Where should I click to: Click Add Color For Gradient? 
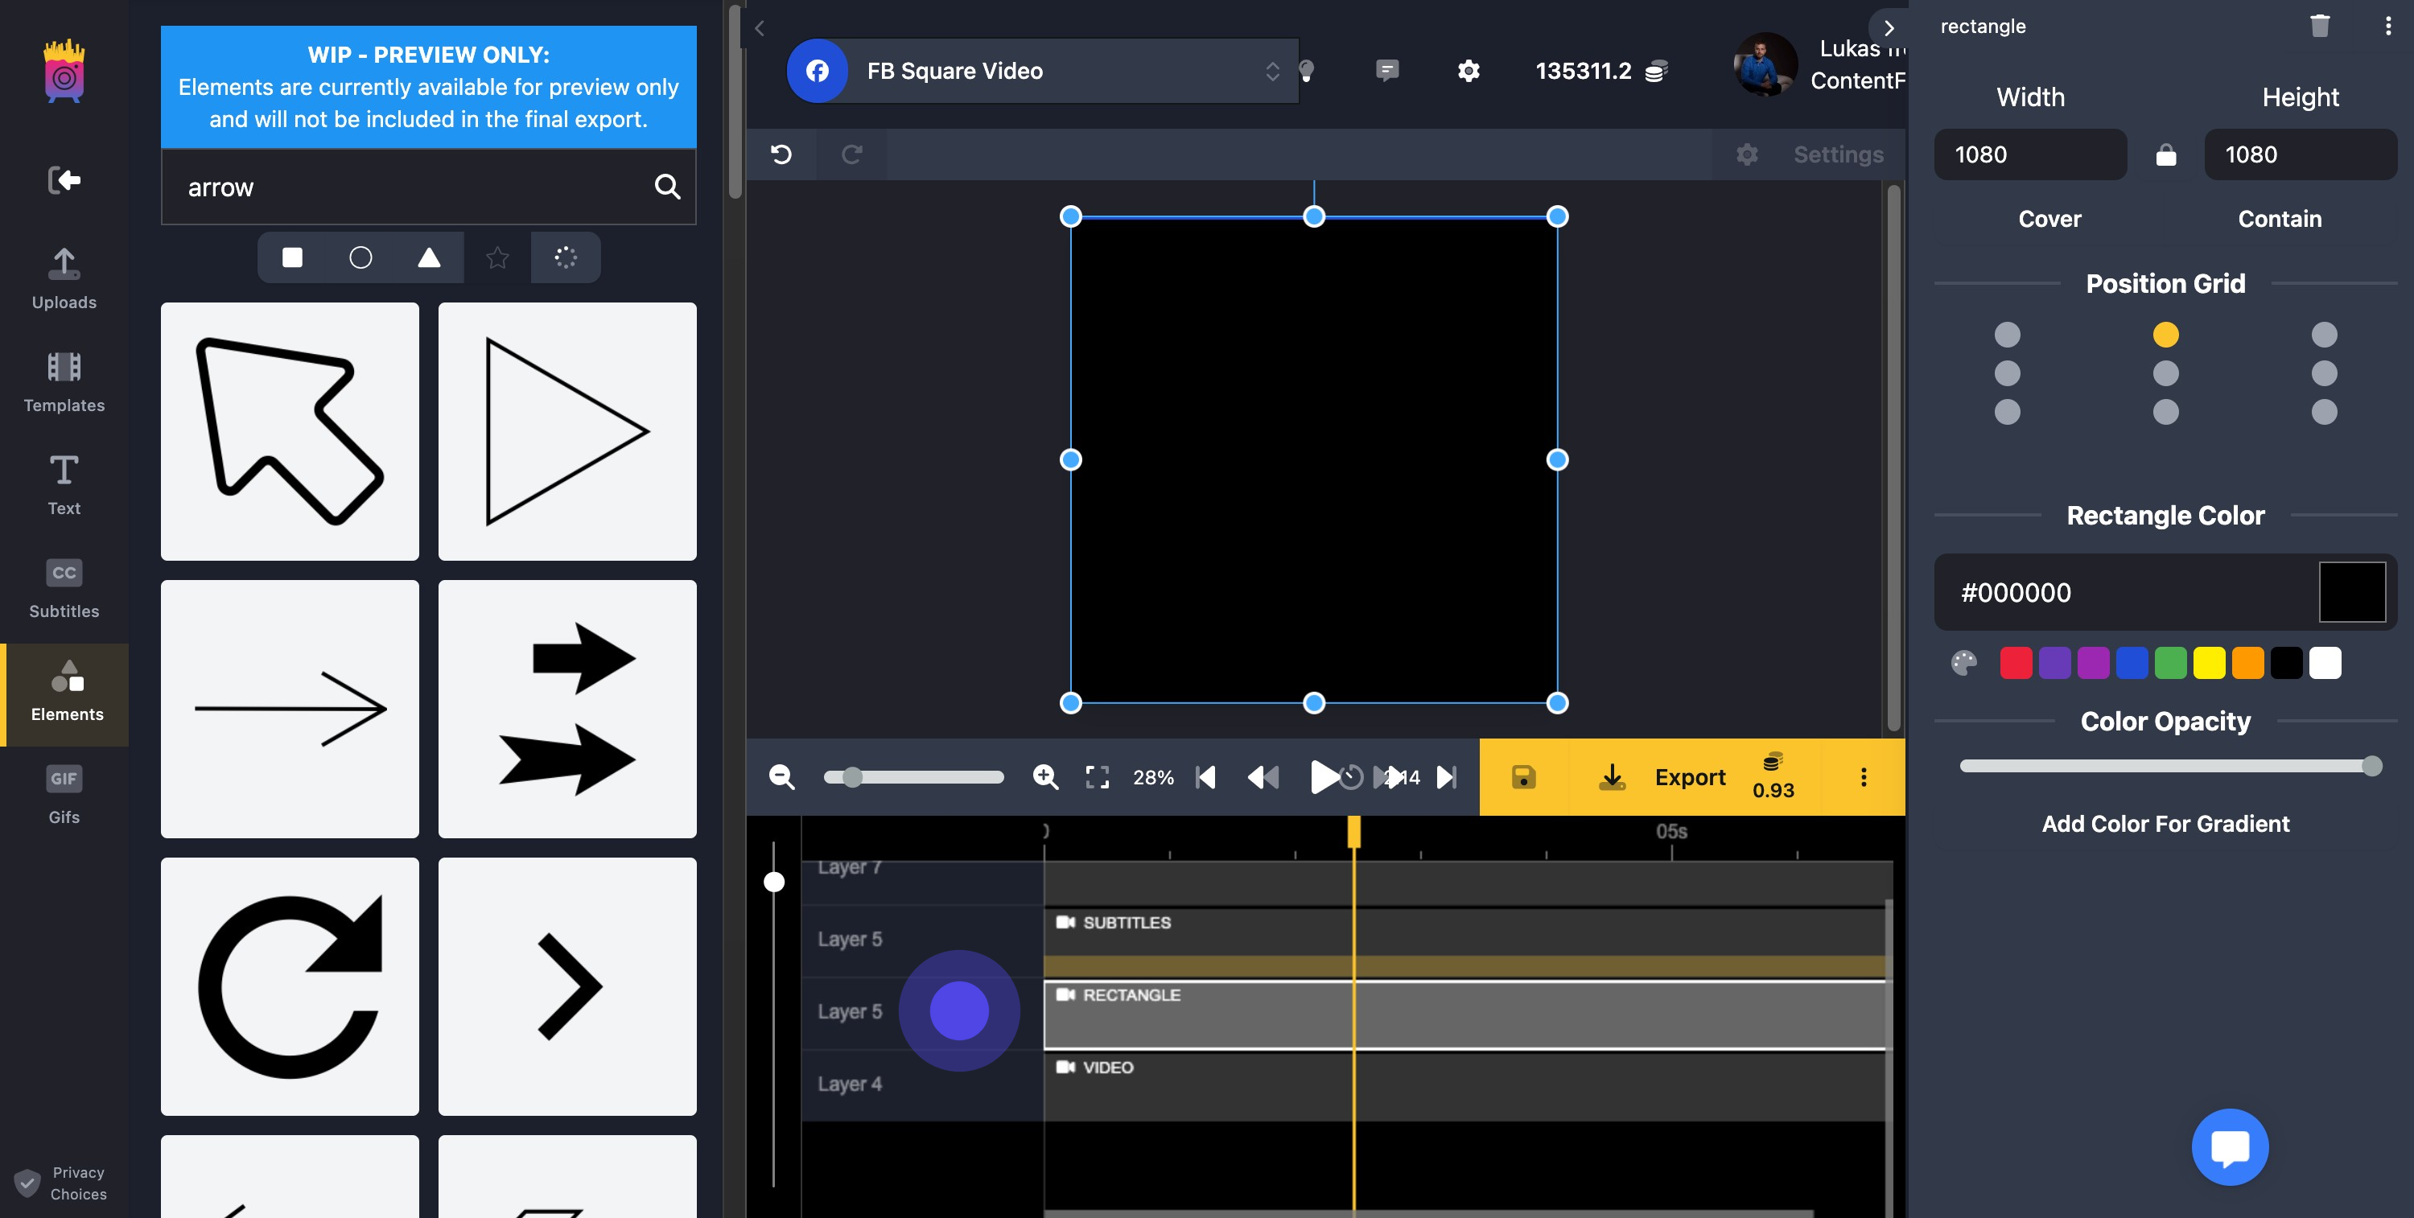coord(2165,824)
